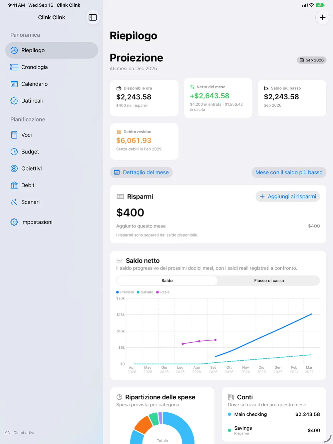Click the Saldo netto line-chart icon
The height and width of the screenshot is (444, 333).
(120, 261)
